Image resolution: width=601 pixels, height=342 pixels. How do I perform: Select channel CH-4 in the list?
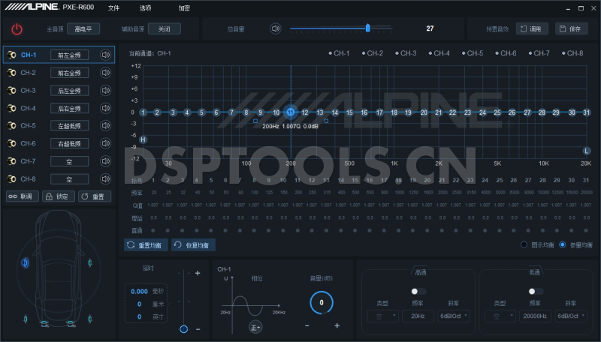click(28, 108)
